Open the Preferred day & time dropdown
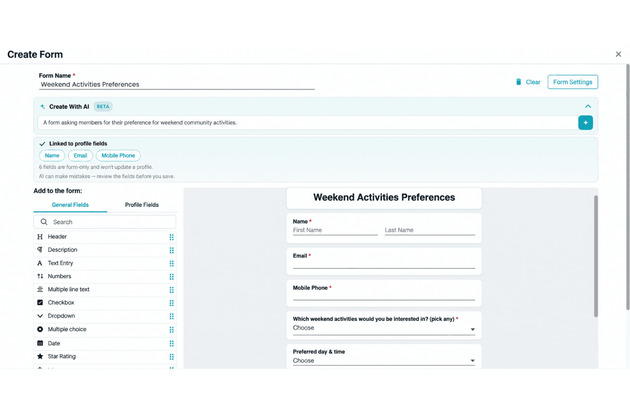630x420 pixels. click(x=384, y=360)
